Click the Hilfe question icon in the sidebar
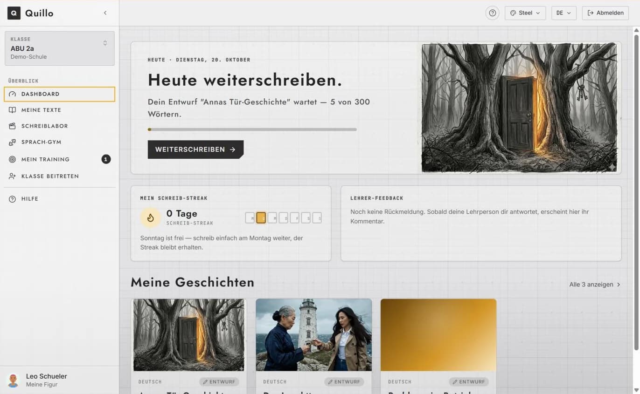Viewport: 640px width, 394px height. tap(13, 199)
